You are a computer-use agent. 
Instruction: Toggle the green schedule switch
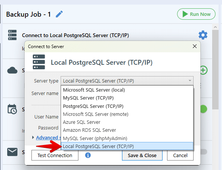[x=204, y=109]
